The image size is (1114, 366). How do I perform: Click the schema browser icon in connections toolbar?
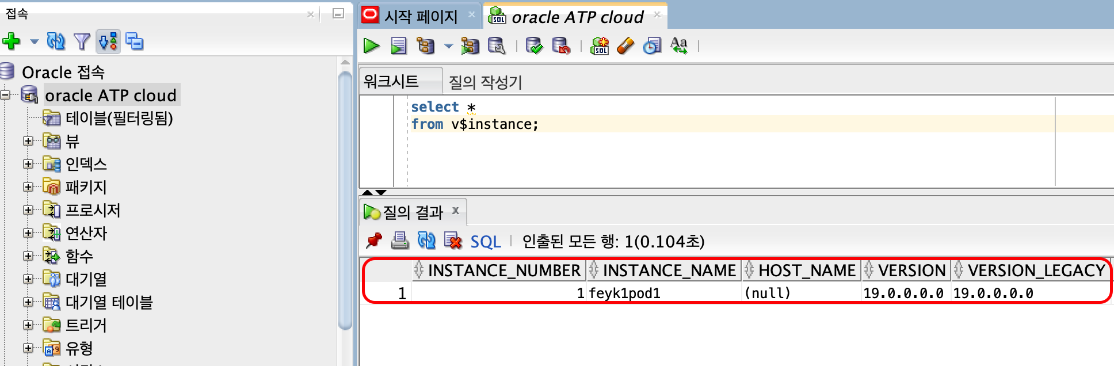108,41
